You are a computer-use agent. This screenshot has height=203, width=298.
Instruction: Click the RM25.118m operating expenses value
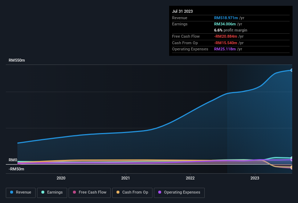225,49
